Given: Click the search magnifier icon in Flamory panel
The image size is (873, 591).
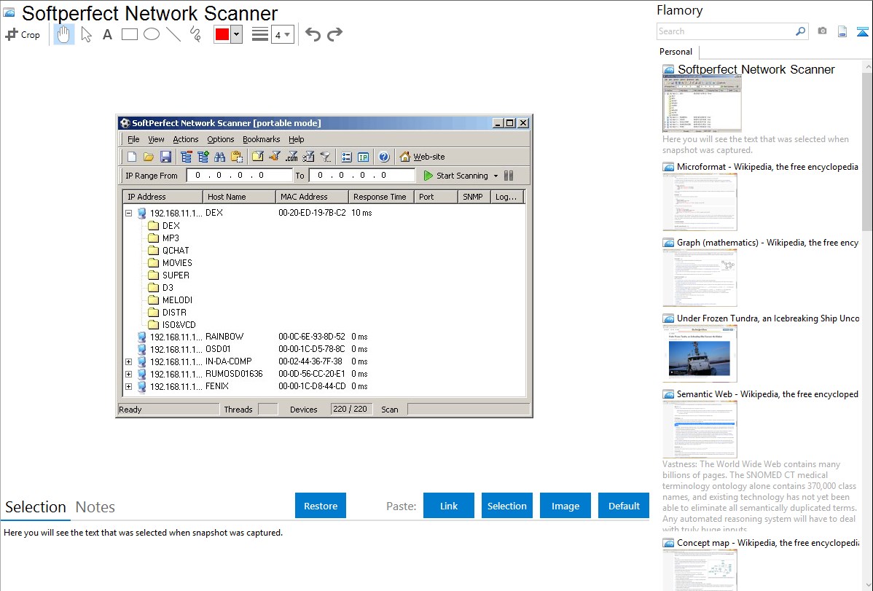Looking at the screenshot, I should pos(800,31).
